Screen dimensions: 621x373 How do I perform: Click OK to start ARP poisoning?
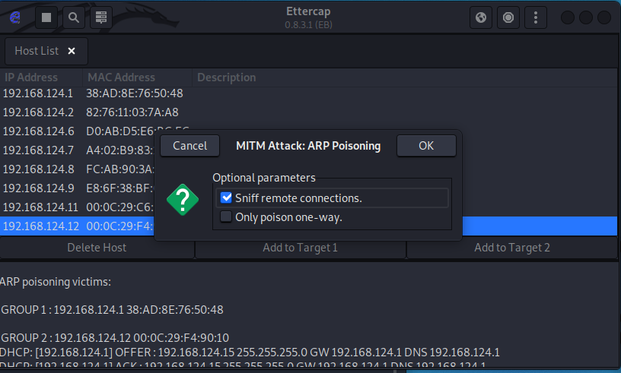pos(426,146)
